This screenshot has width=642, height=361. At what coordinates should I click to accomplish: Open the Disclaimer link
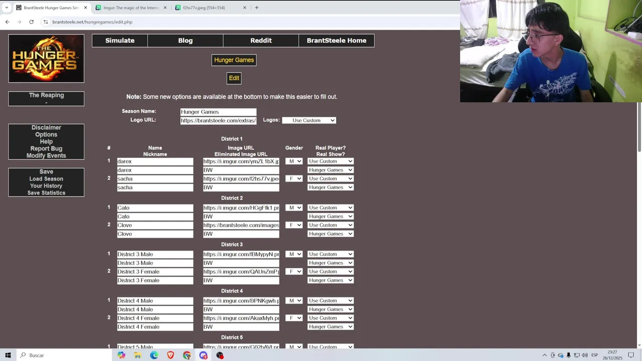[x=46, y=128]
